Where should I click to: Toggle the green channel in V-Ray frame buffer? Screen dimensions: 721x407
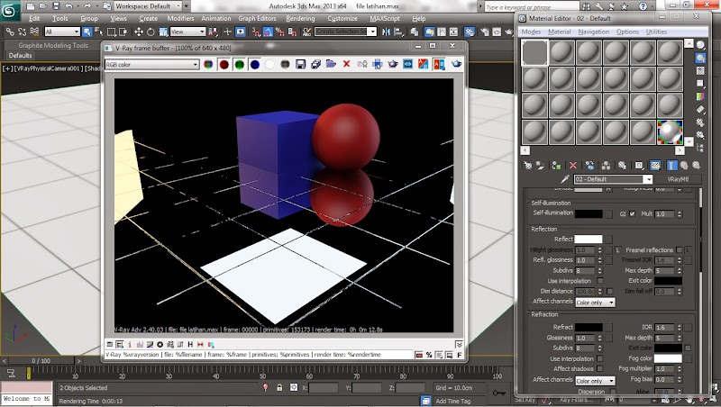click(x=240, y=64)
